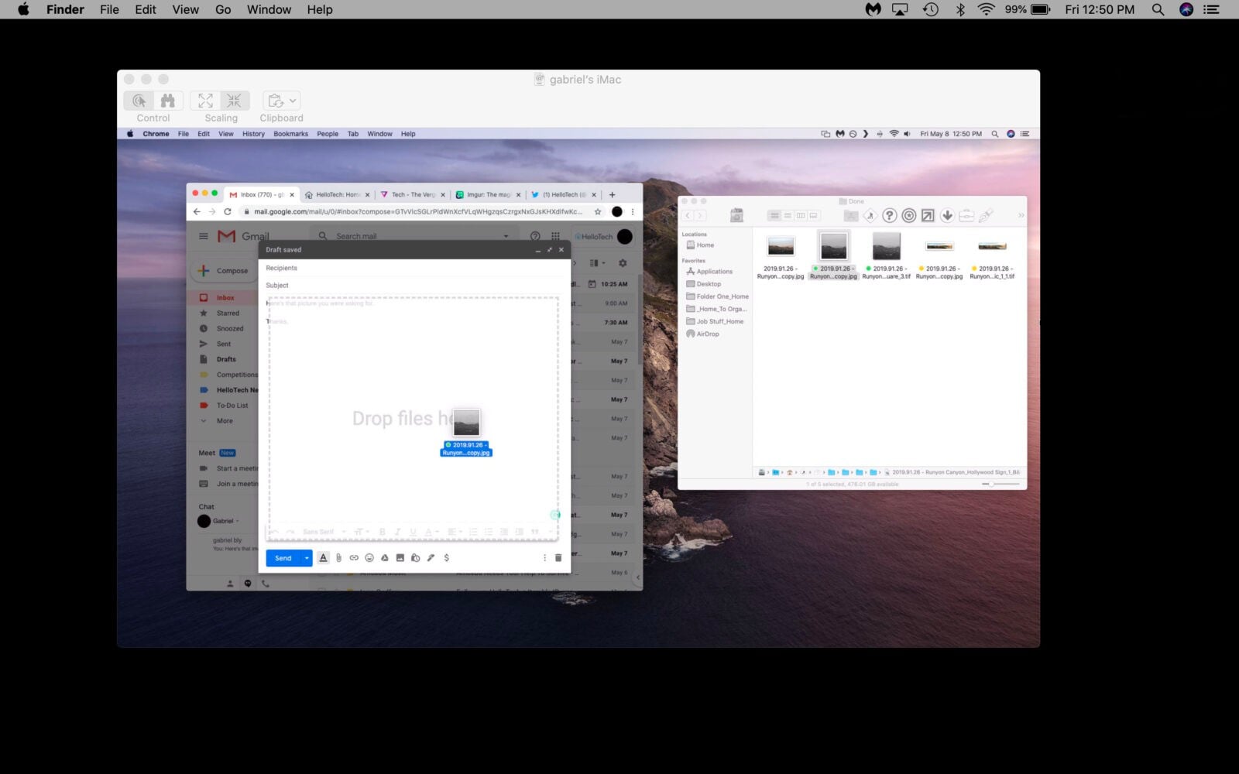The image size is (1239, 774).
Task: Click the Compose button in Gmail
Action: (x=224, y=271)
